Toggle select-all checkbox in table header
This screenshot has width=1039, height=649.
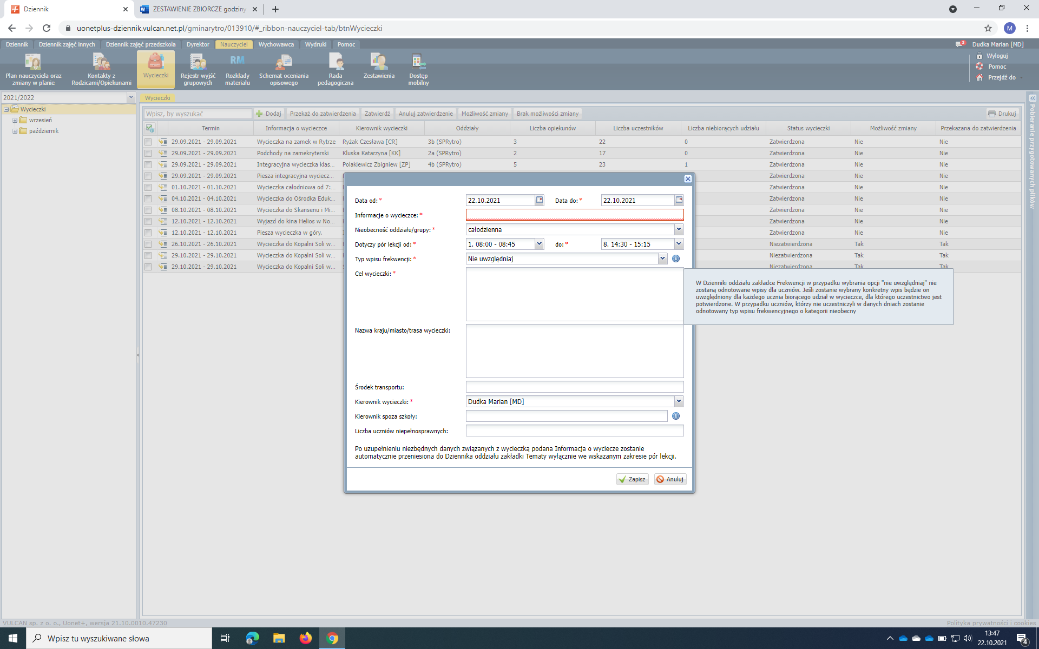click(x=150, y=128)
